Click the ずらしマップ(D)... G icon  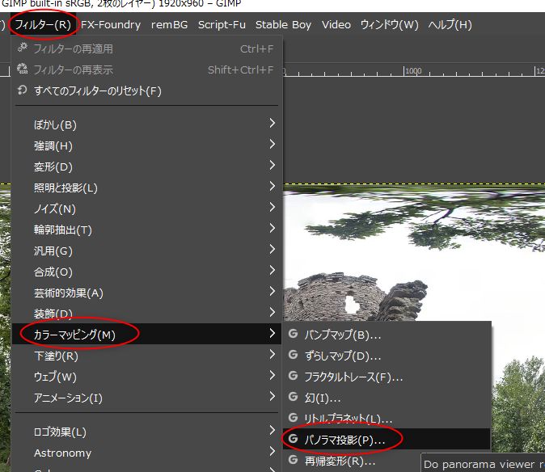coord(293,355)
